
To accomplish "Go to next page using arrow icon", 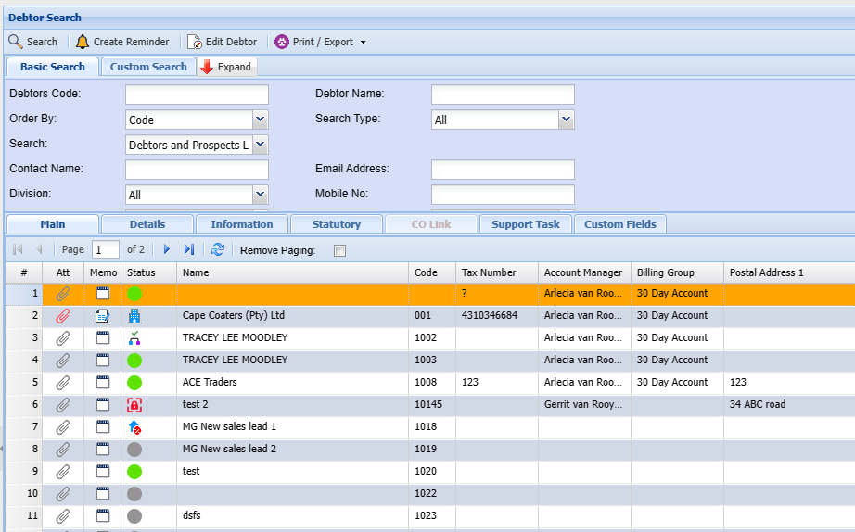I will 167,249.
